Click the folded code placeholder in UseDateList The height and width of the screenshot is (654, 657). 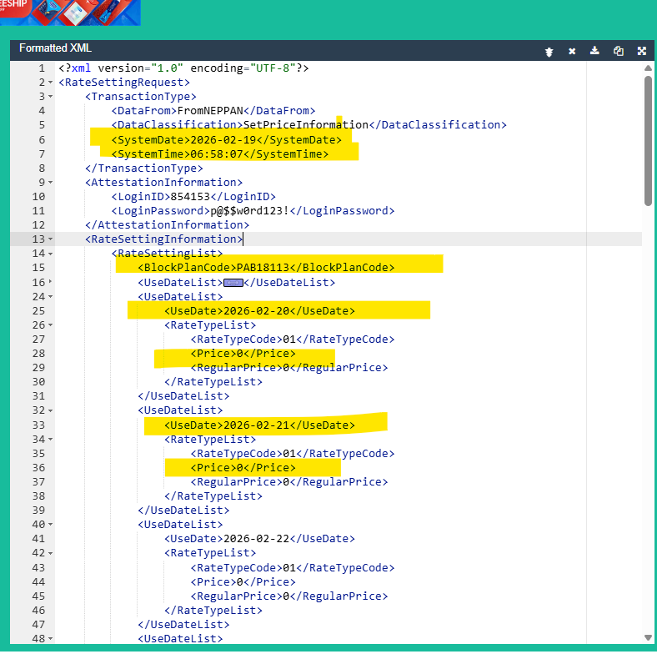233,283
